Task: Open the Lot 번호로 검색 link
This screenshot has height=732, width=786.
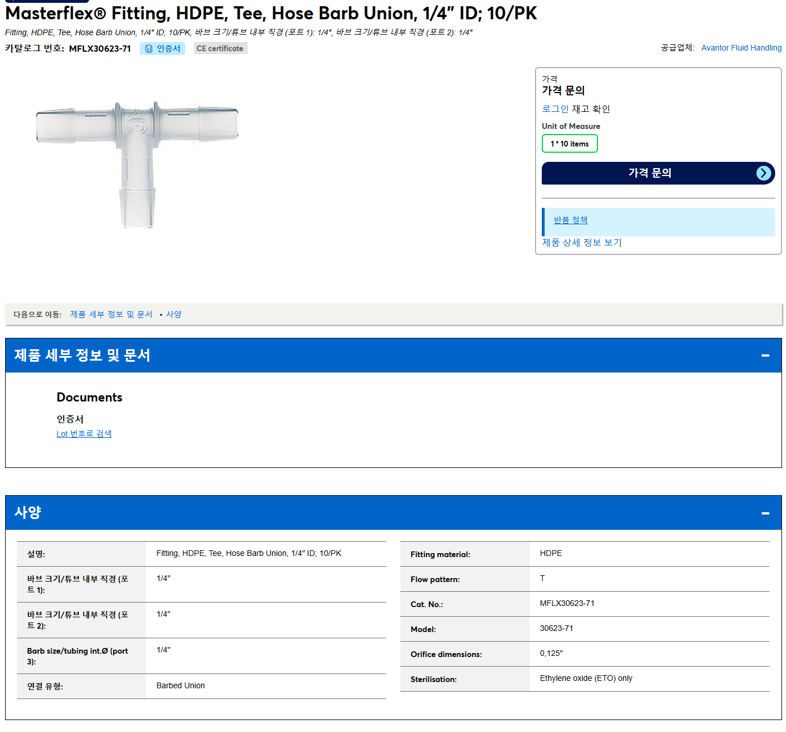Action: [x=84, y=434]
